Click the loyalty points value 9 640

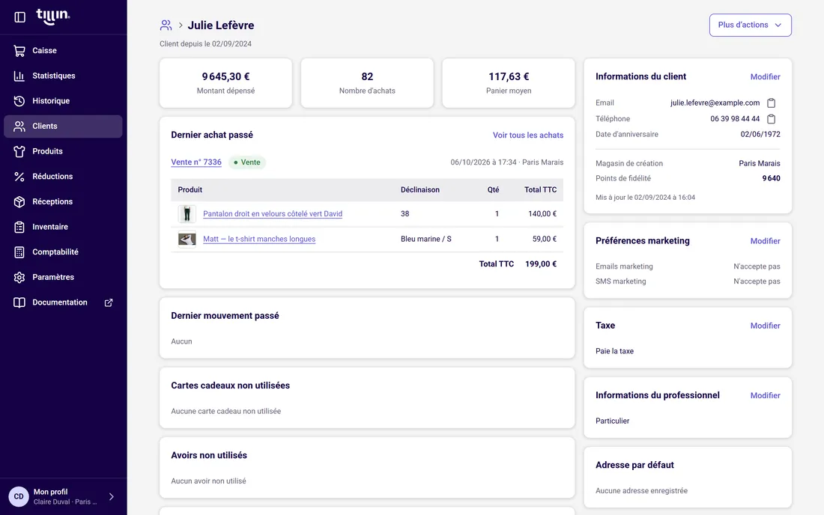771,178
